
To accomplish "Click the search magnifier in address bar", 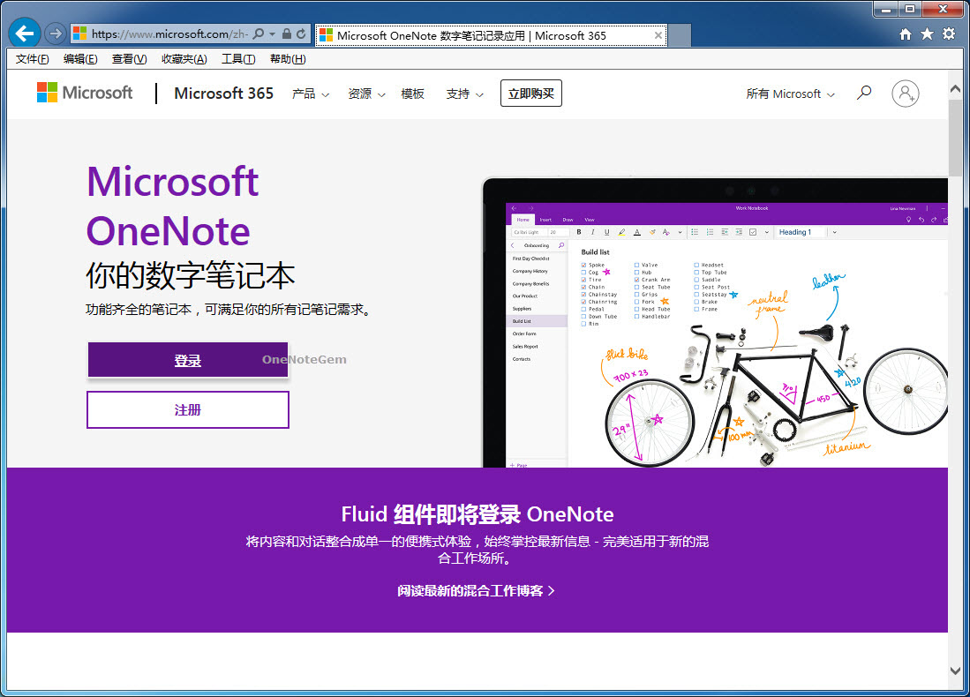I will (x=259, y=34).
